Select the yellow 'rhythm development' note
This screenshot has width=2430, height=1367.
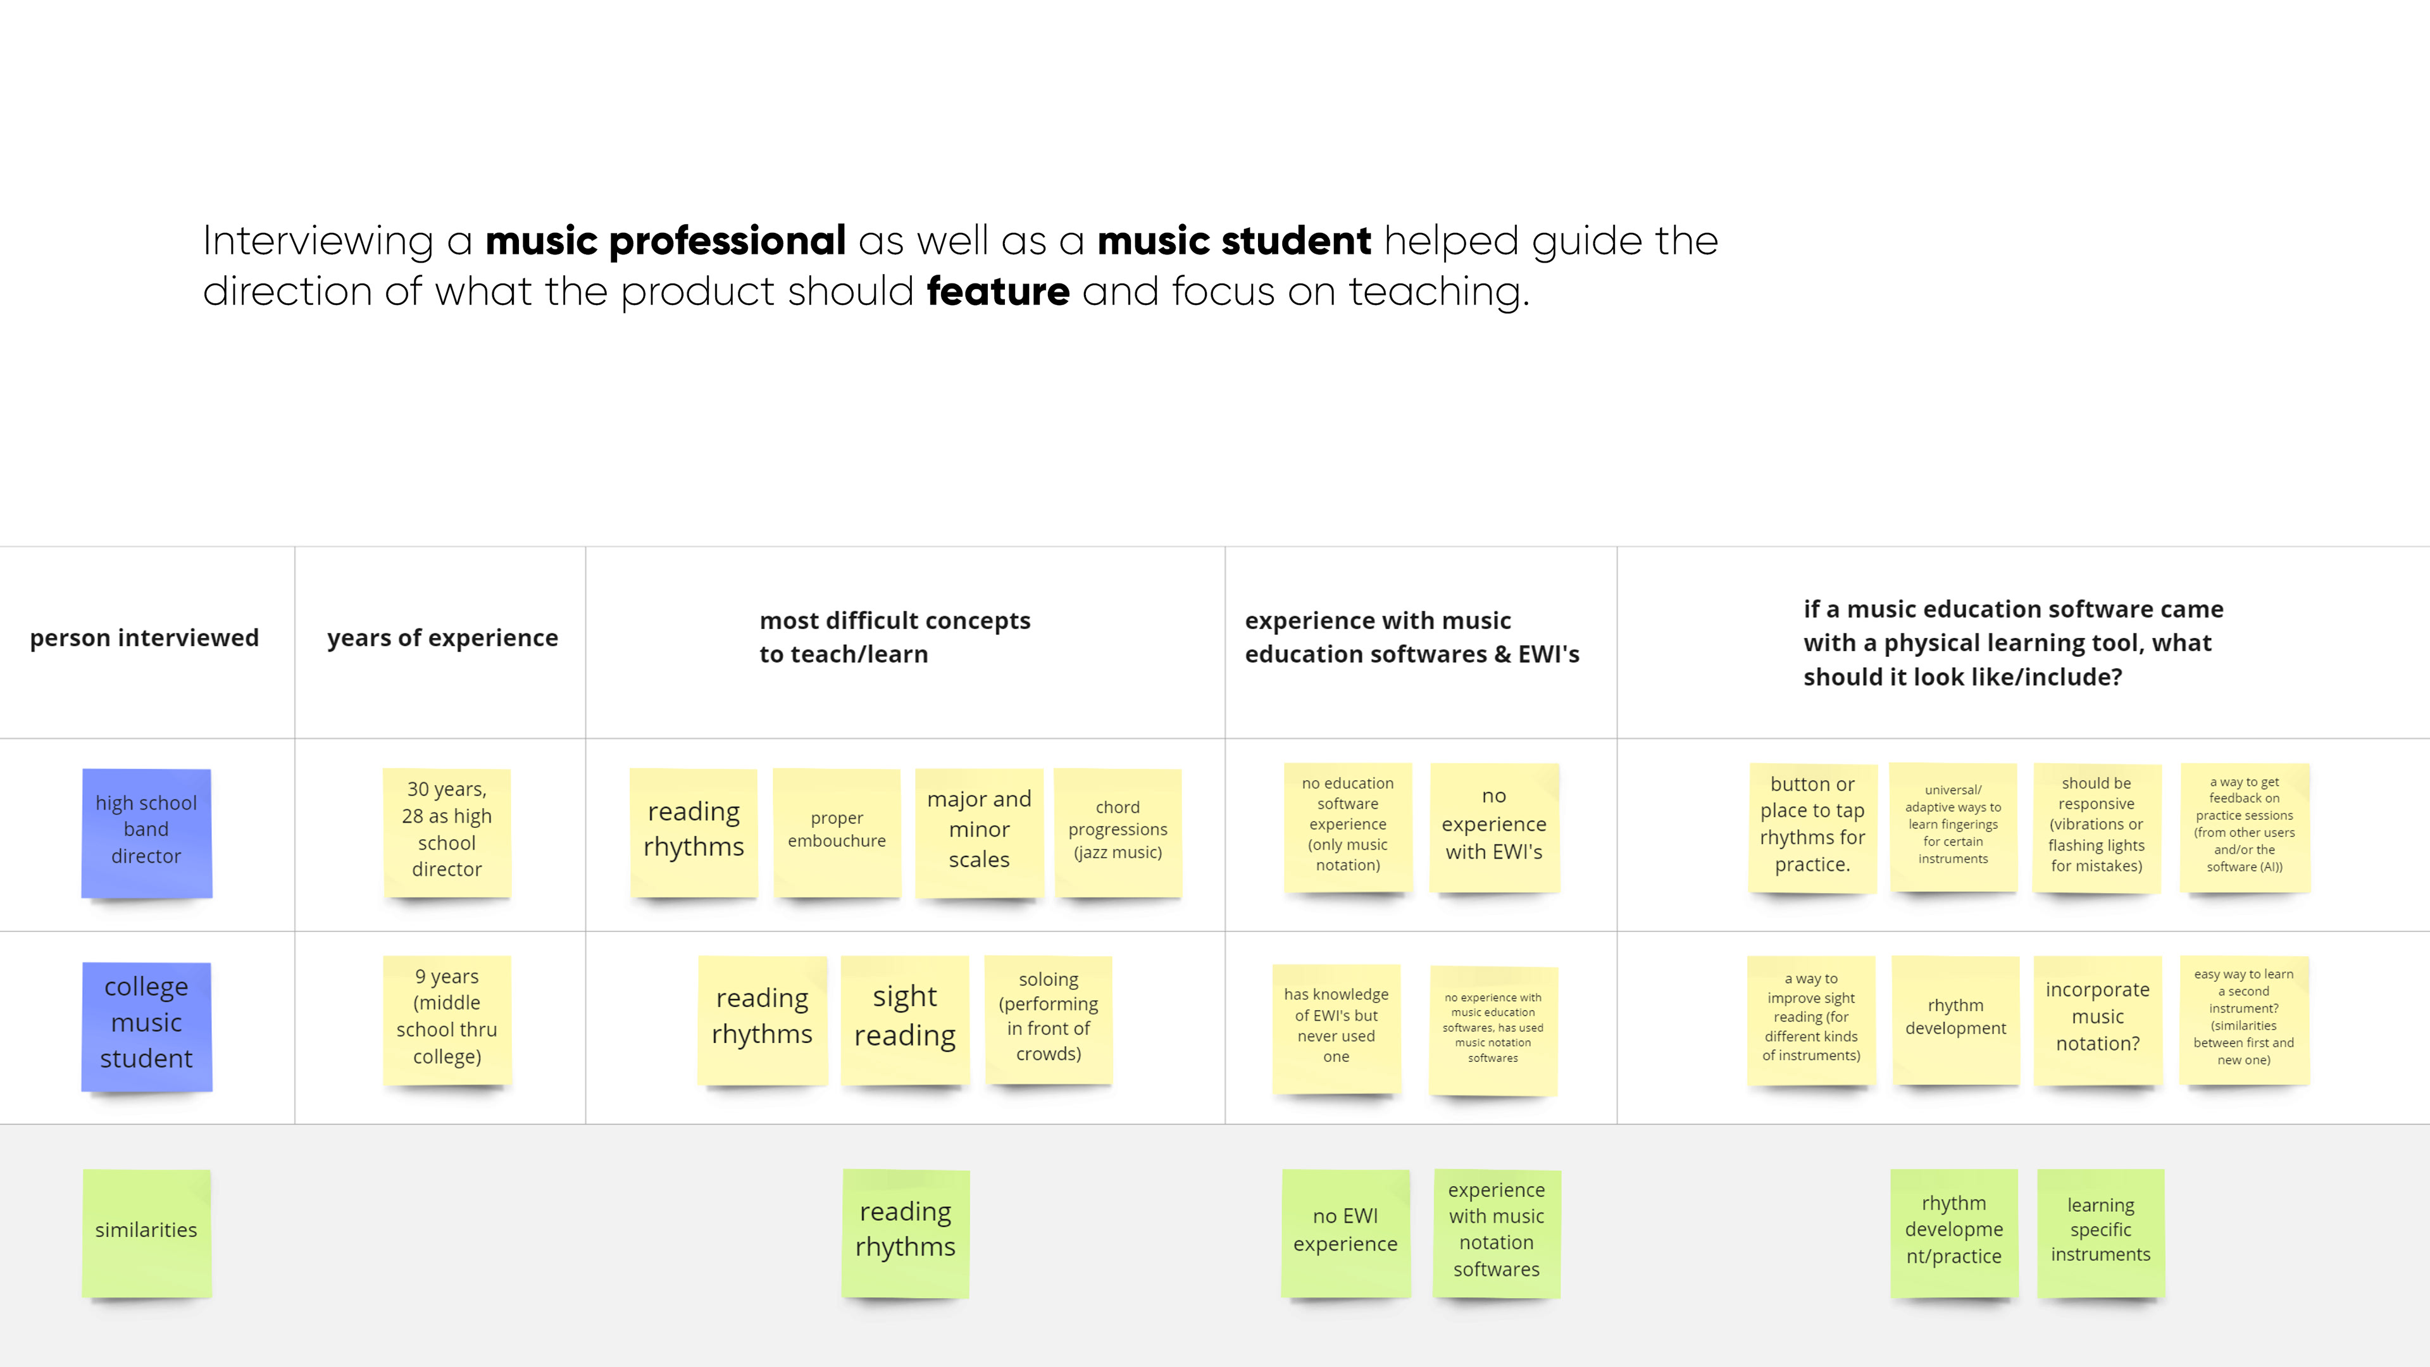click(1955, 1018)
